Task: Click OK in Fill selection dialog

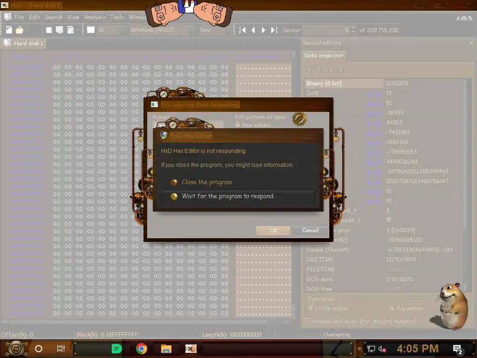Action: [273, 230]
